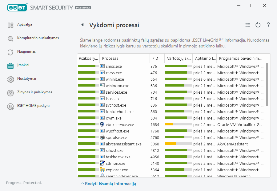Screen dimensions: 277x191
Task: Expand Rodyti išsamią informaciją details
Action: coord(108,184)
